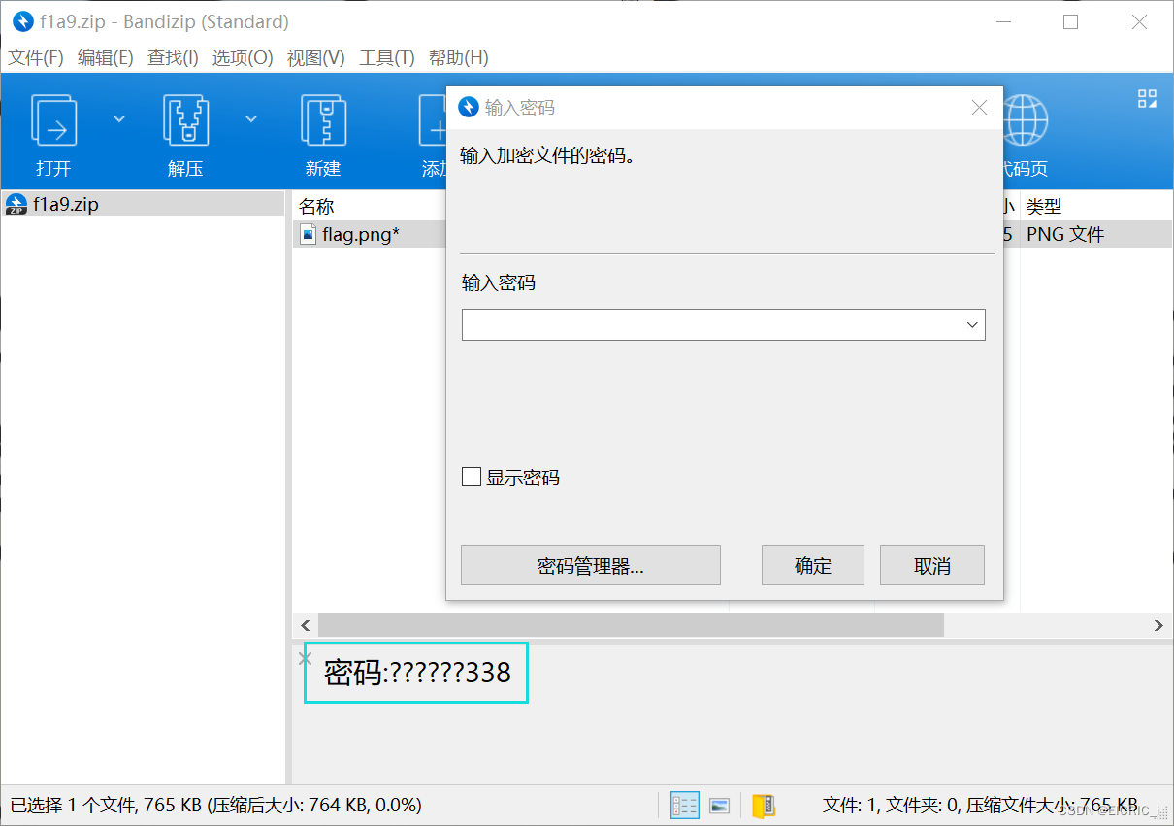Close the 输入密码 dialog
The width and height of the screenshot is (1174, 826).
[x=979, y=108]
